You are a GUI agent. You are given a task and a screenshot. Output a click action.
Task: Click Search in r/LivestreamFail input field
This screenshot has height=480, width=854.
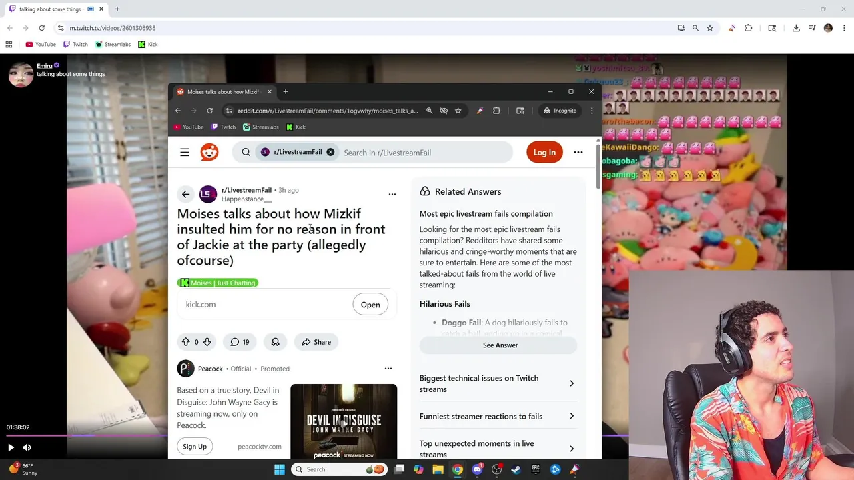424,153
